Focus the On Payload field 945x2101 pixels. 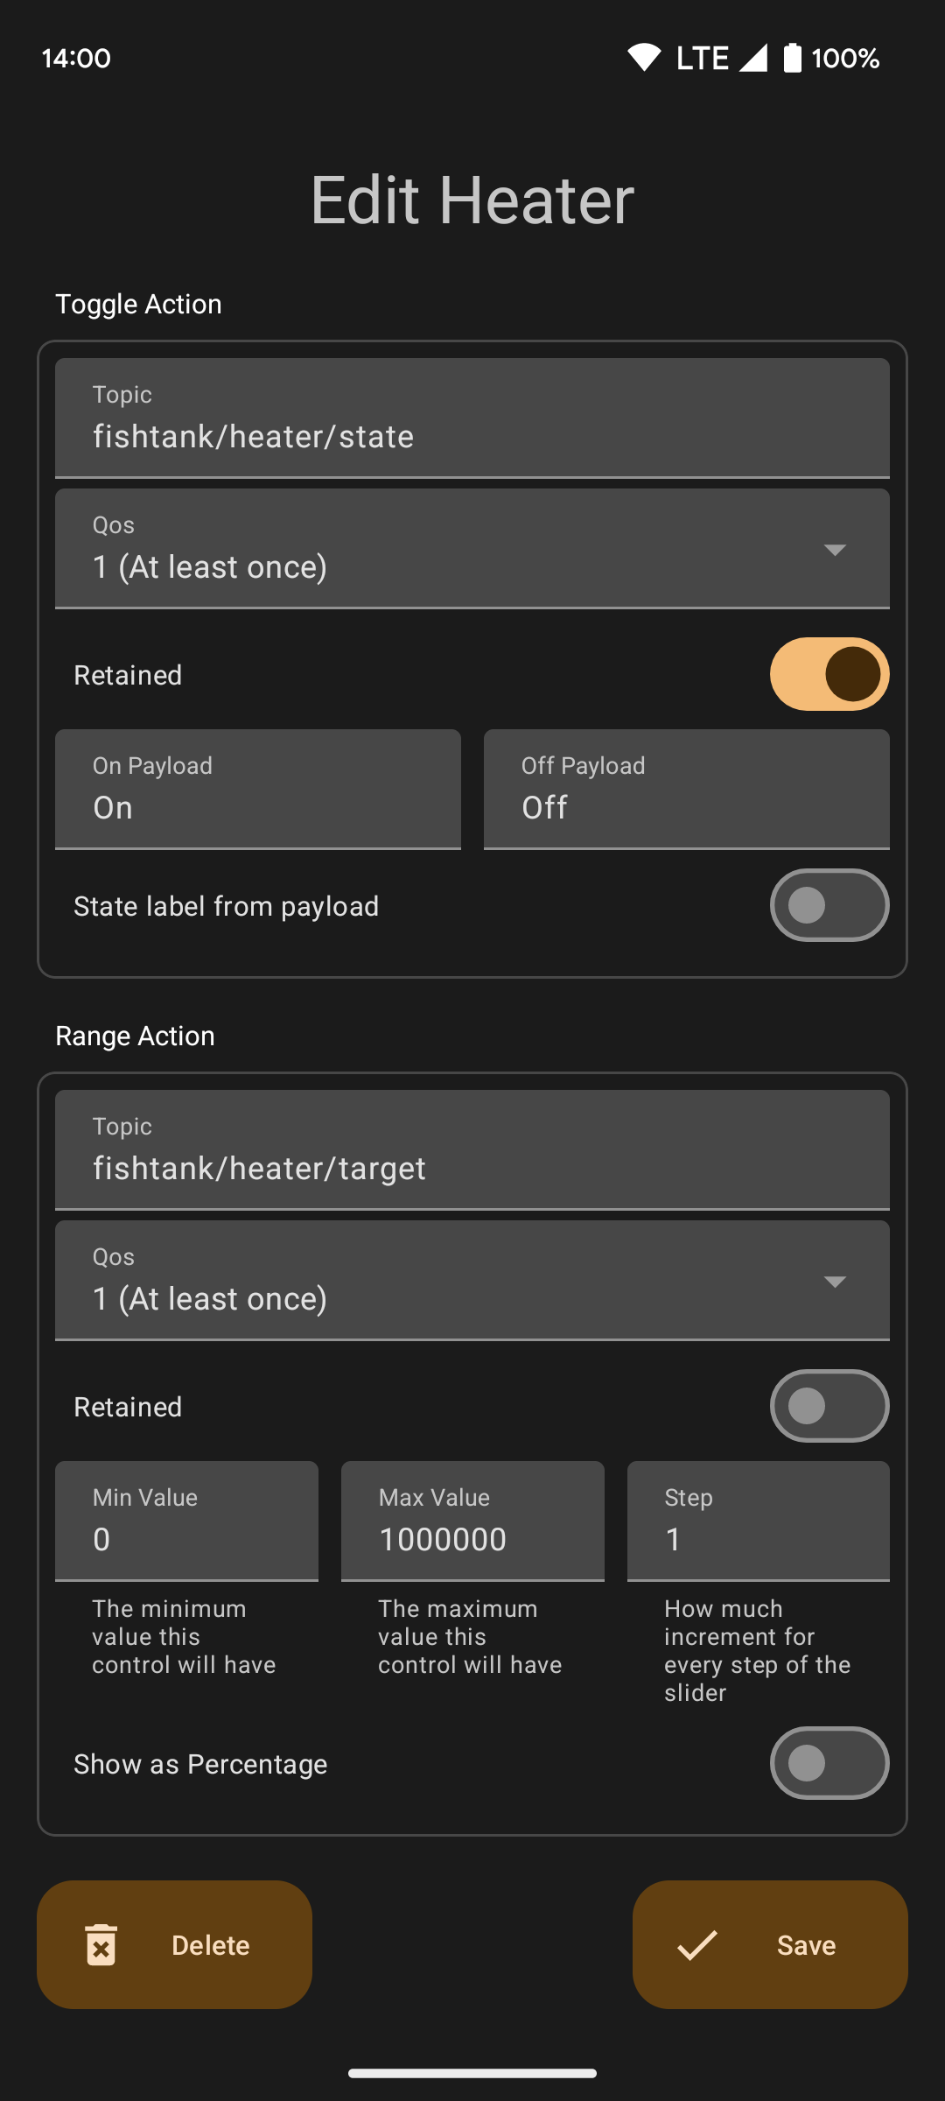click(x=258, y=790)
